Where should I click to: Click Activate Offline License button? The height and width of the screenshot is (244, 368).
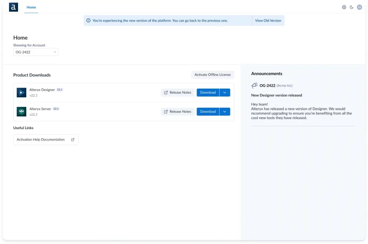pyautogui.click(x=212, y=75)
